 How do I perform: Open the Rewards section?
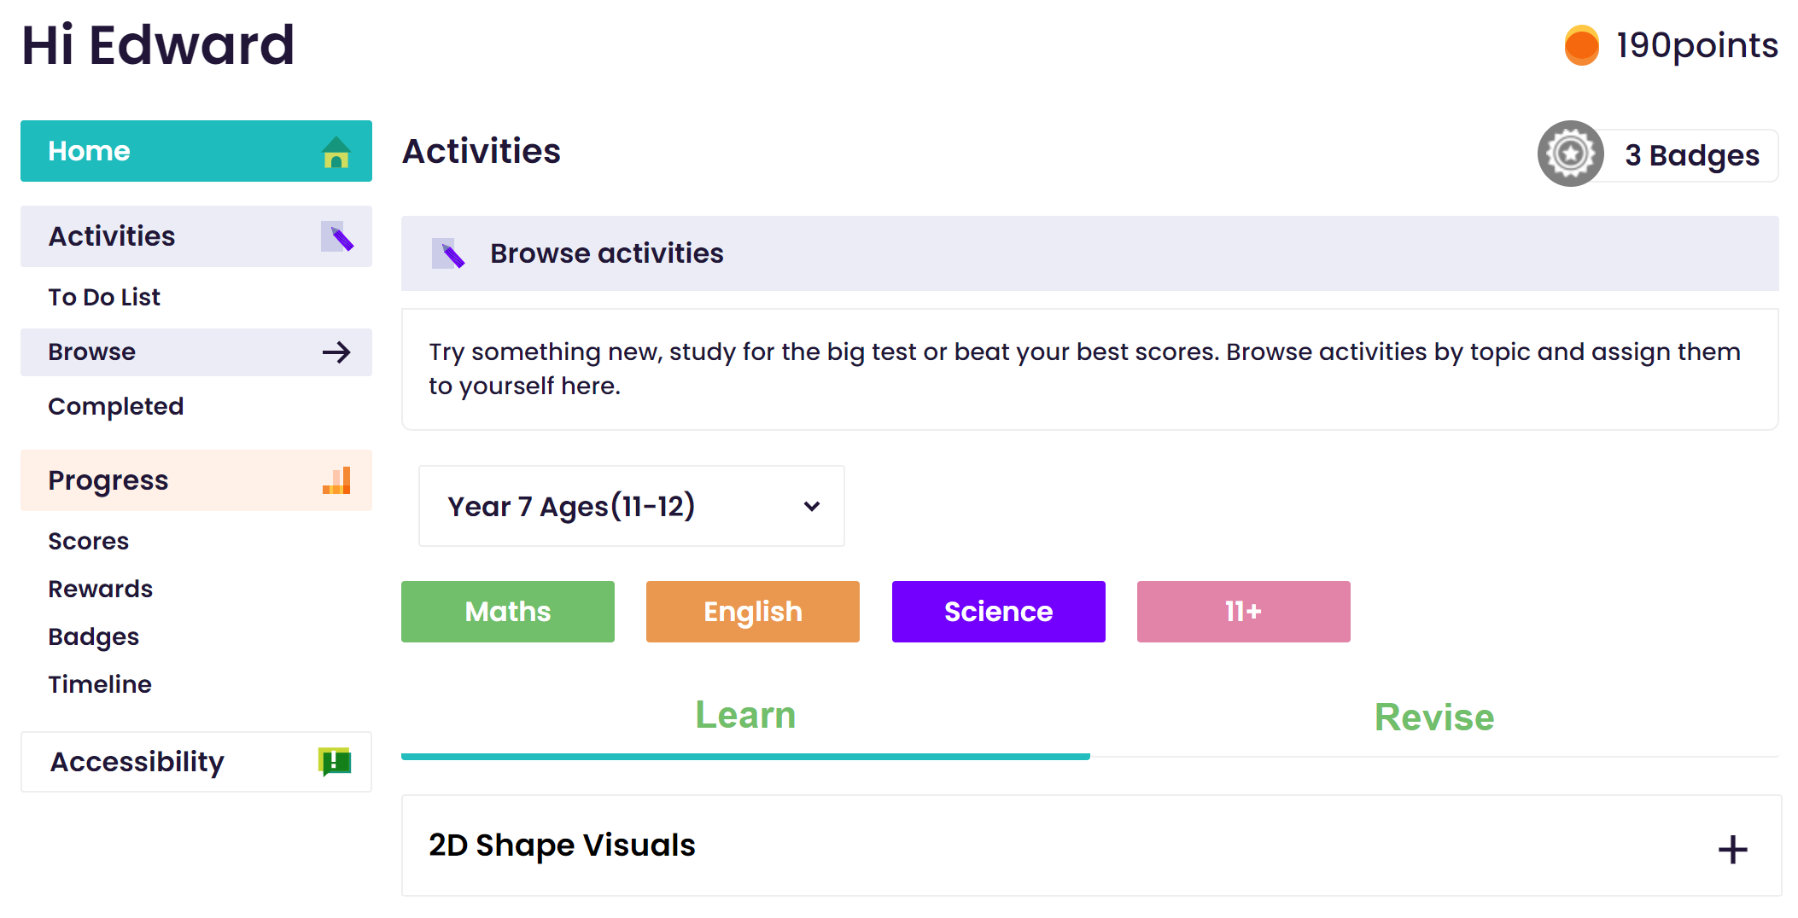click(x=100, y=588)
